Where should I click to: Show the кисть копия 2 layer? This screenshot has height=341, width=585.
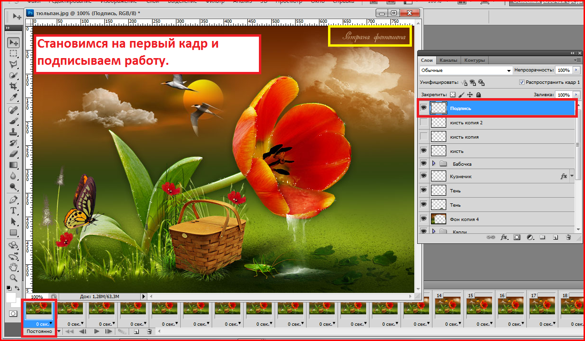[423, 122]
